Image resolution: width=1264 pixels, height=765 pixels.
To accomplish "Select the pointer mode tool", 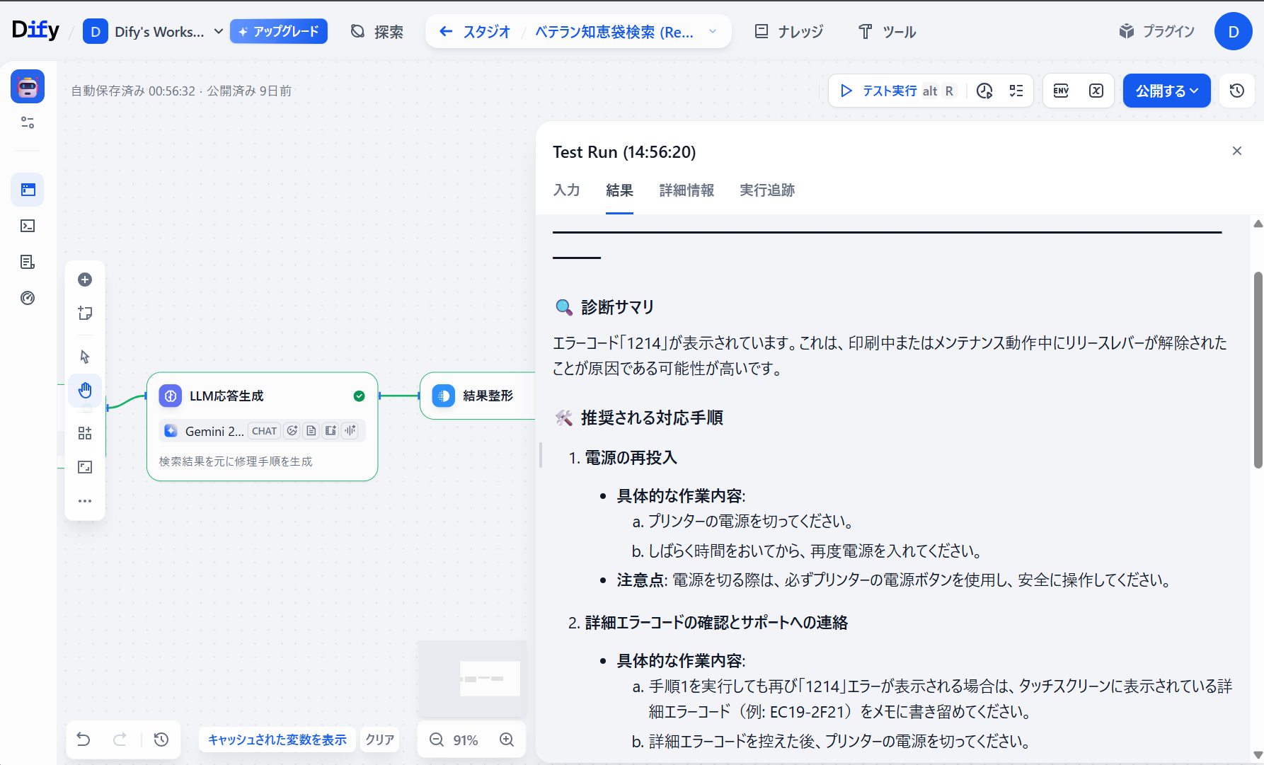I will 85,357.
